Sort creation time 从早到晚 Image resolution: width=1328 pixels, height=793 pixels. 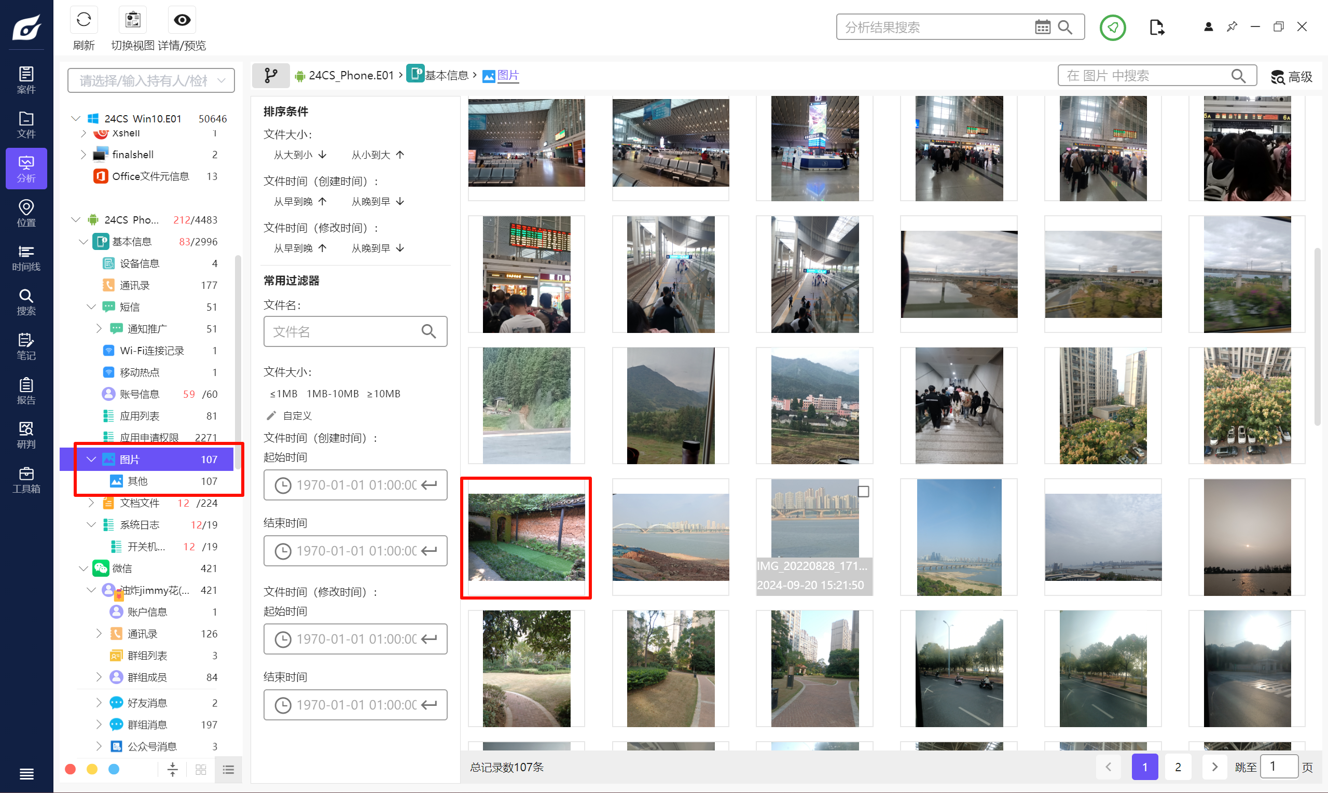click(x=300, y=201)
